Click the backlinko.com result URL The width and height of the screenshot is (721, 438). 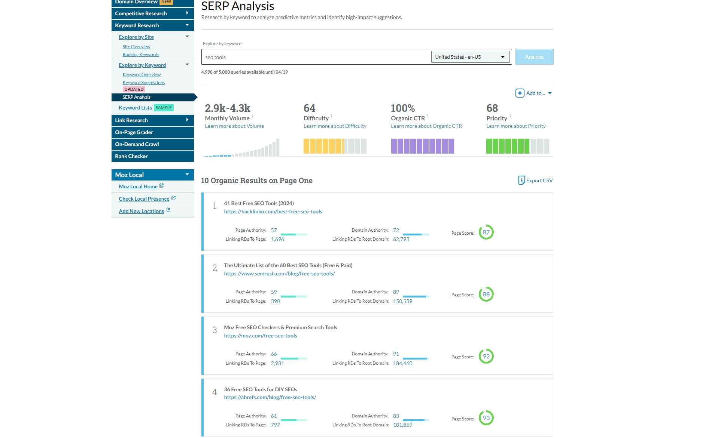273,211
